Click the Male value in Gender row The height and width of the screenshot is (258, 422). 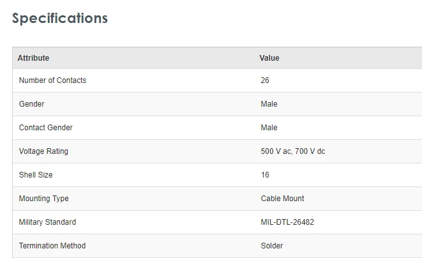(269, 104)
